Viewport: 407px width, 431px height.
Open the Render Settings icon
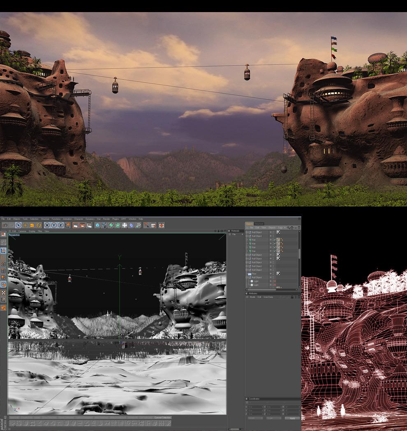[x=89, y=225]
